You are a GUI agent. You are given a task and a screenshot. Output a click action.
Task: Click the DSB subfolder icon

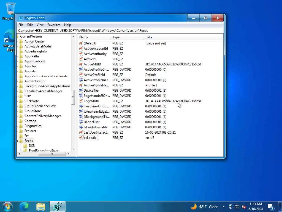coord(25,146)
